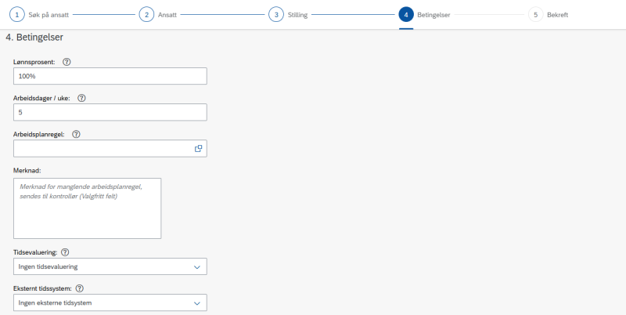Open help for Lønnsprosent field
626x315 pixels.
67,62
